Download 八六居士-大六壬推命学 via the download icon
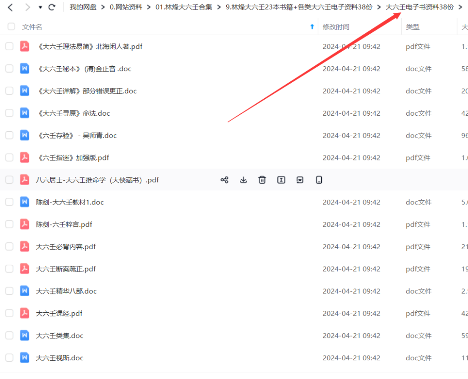The width and height of the screenshot is (468, 379). (243, 180)
